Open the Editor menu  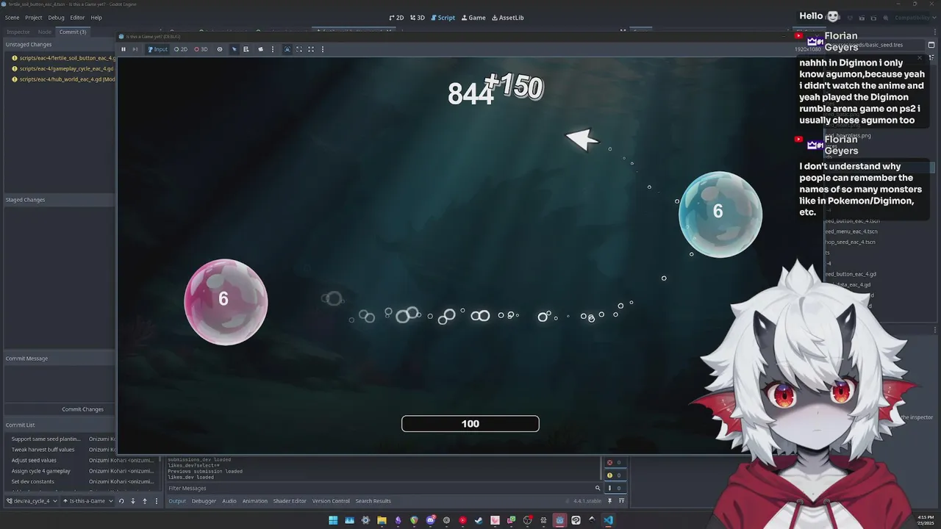77,18
